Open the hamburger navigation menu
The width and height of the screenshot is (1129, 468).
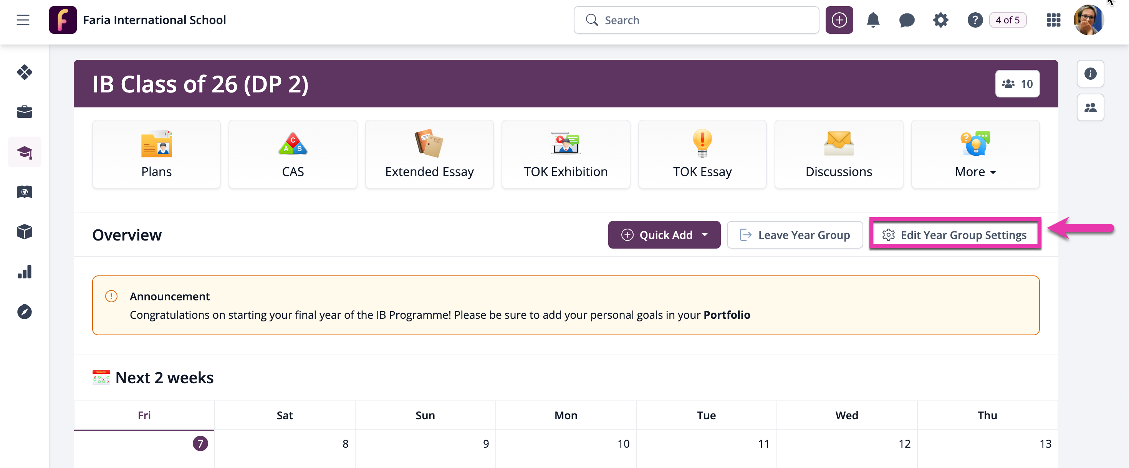pos(23,20)
